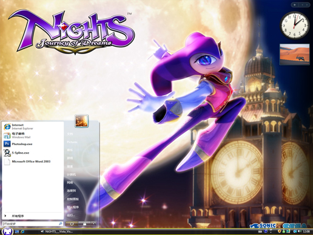This screenshot has height=235, width=313.
Task: Open 控制面板 (Control Panel) in Start menu
Action: click(73, 199)
